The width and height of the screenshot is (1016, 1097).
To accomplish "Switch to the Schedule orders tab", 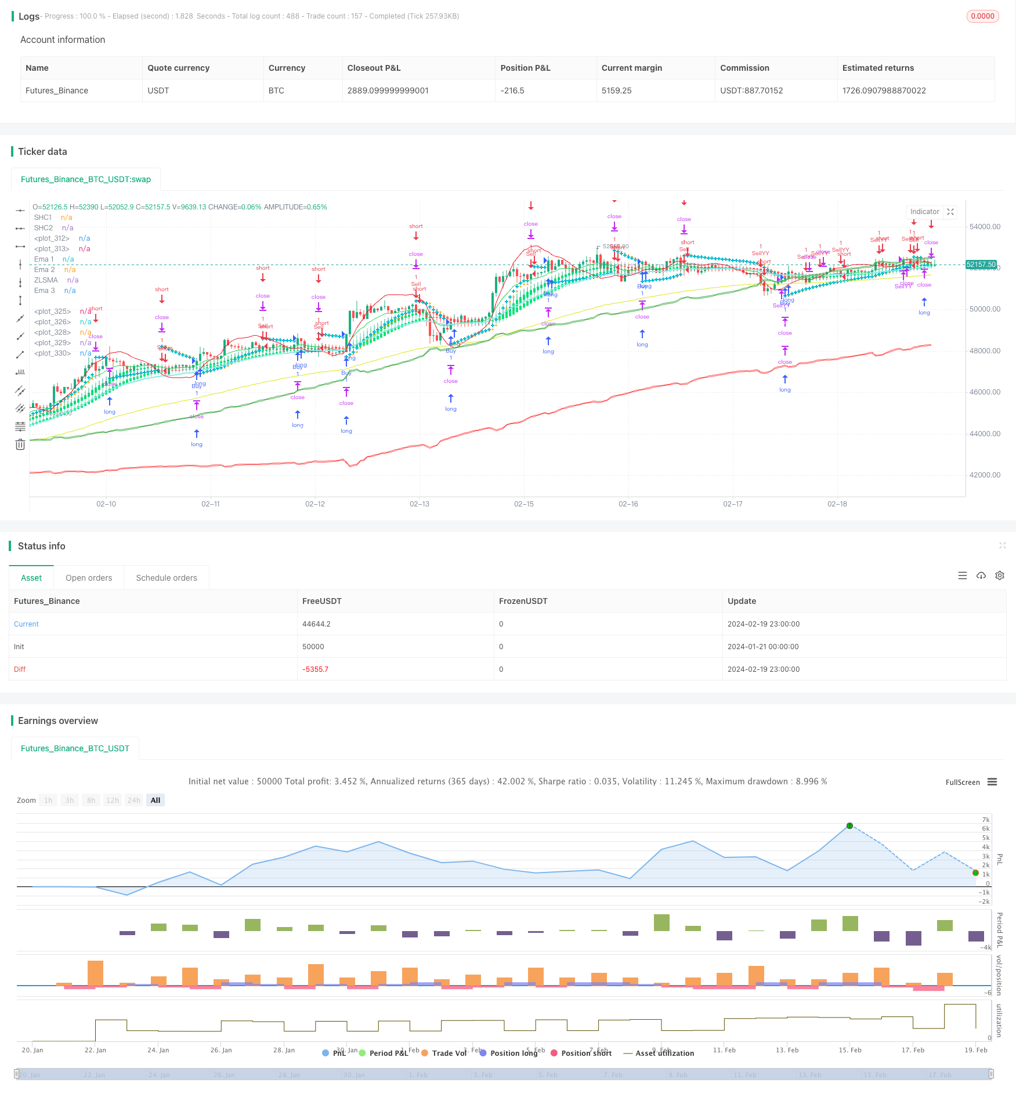I will [x=167, y=578].
